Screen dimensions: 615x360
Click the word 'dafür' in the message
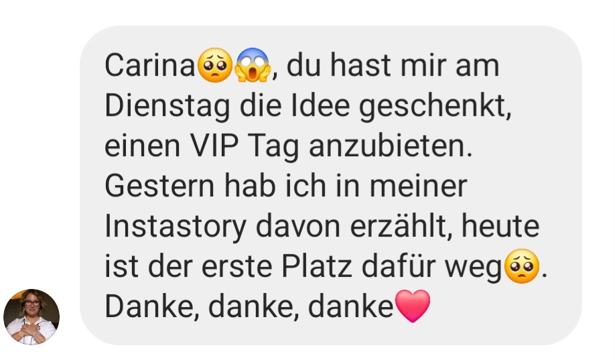click(x=398, y=267)
